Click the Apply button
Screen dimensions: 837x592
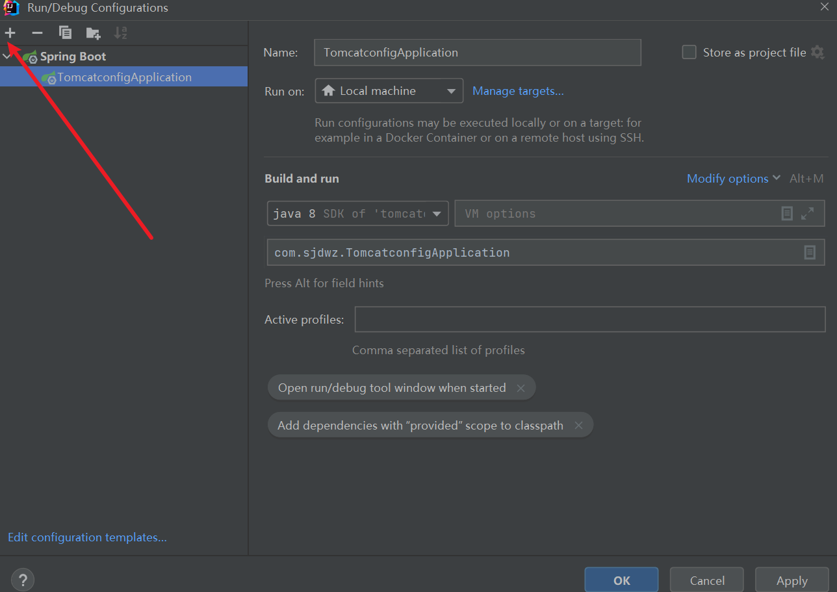792,580
